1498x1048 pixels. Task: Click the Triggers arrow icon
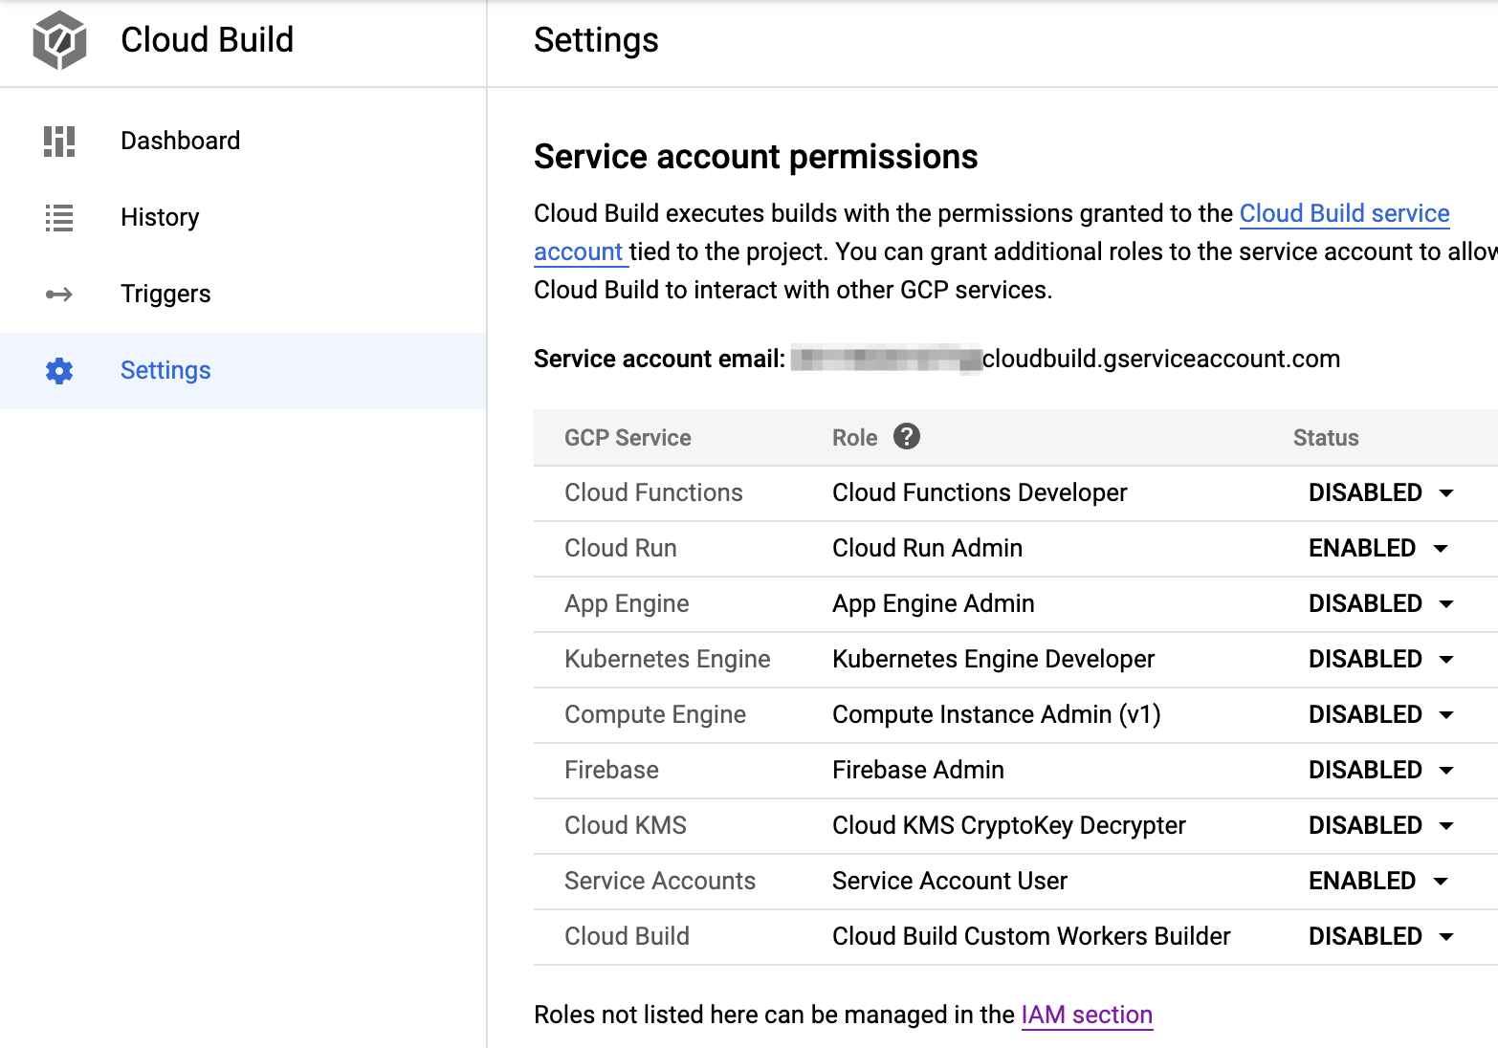59,294
